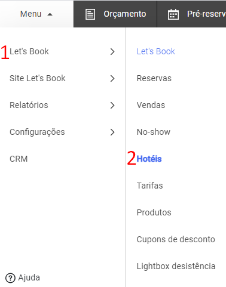Expand the Configurações chevron arrow
The image size is (226, 287).
[x=112, y=132]
